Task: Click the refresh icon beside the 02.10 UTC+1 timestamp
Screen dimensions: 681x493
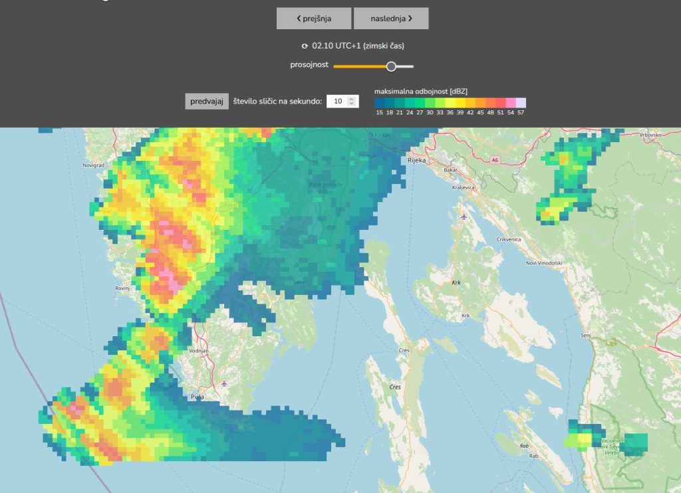Action: (x=305, y=47)
